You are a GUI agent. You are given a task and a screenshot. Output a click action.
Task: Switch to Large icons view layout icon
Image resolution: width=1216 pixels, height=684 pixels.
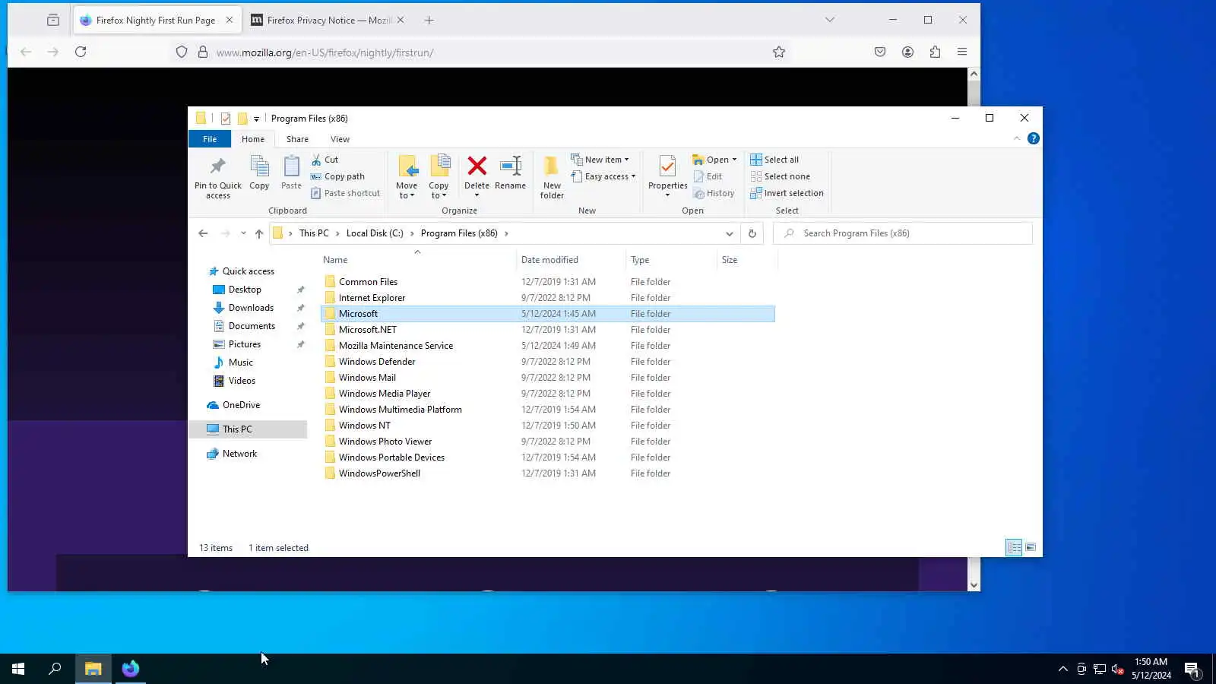coord(1031,547)
